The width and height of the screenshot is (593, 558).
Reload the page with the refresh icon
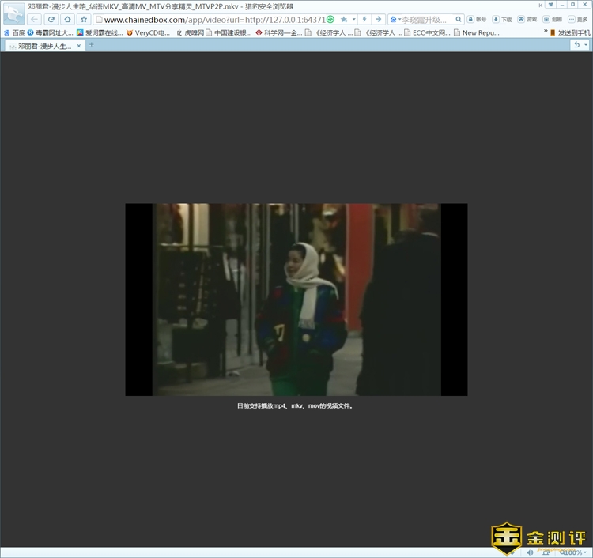click(x=51, y=19)
